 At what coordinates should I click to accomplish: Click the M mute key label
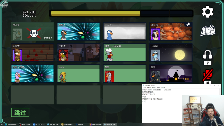207,82
